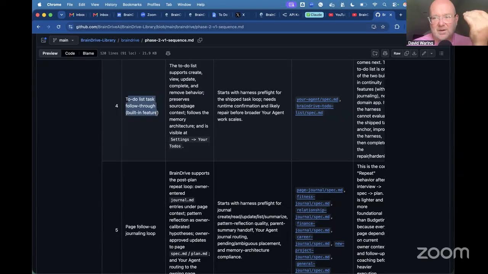
Task: Open the Apple menu
Action: [x=39, y=5]
